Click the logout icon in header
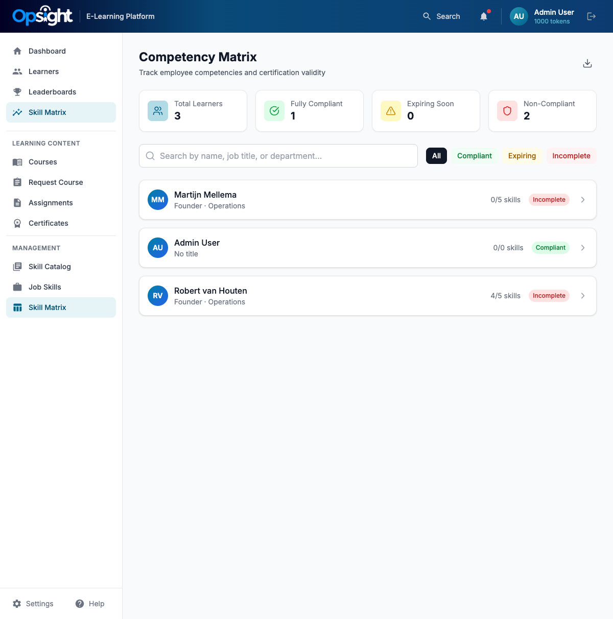This screenshot has width=613, height=619. coord(592,16)
